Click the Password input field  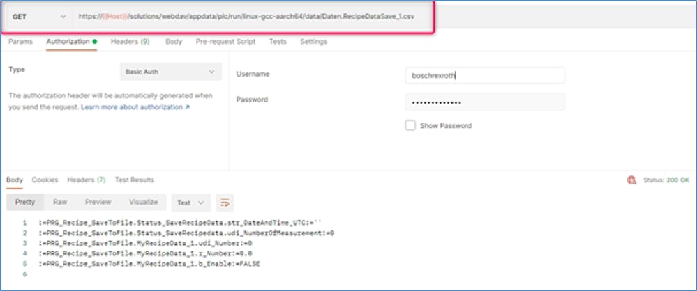click(484, 102)
